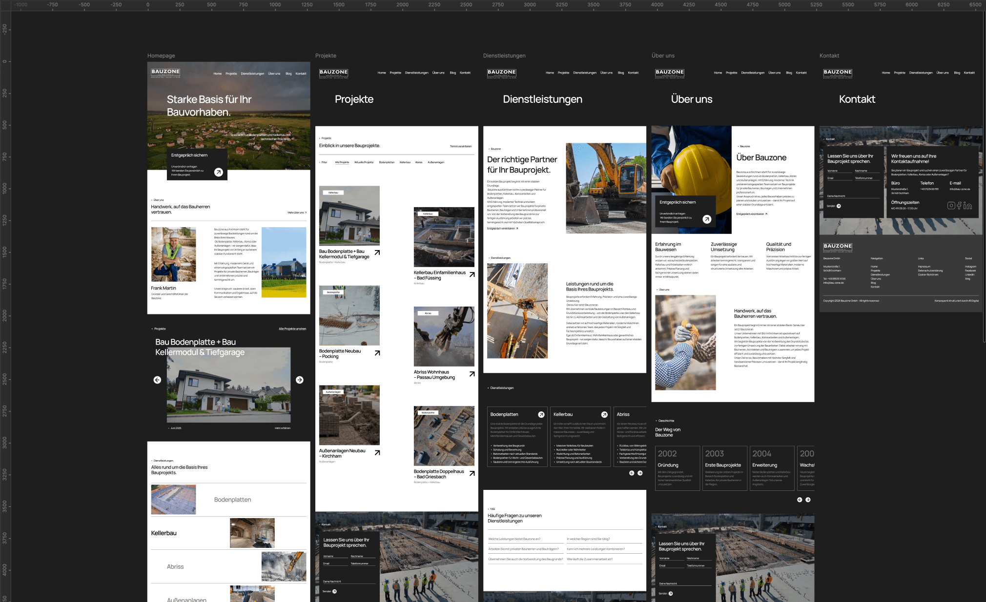Image resolution: width=986 pixels, height=602 pixels.
Task: Click arrow icon on homepage Erstgespräch sichern card
Action: click(219, 172)
